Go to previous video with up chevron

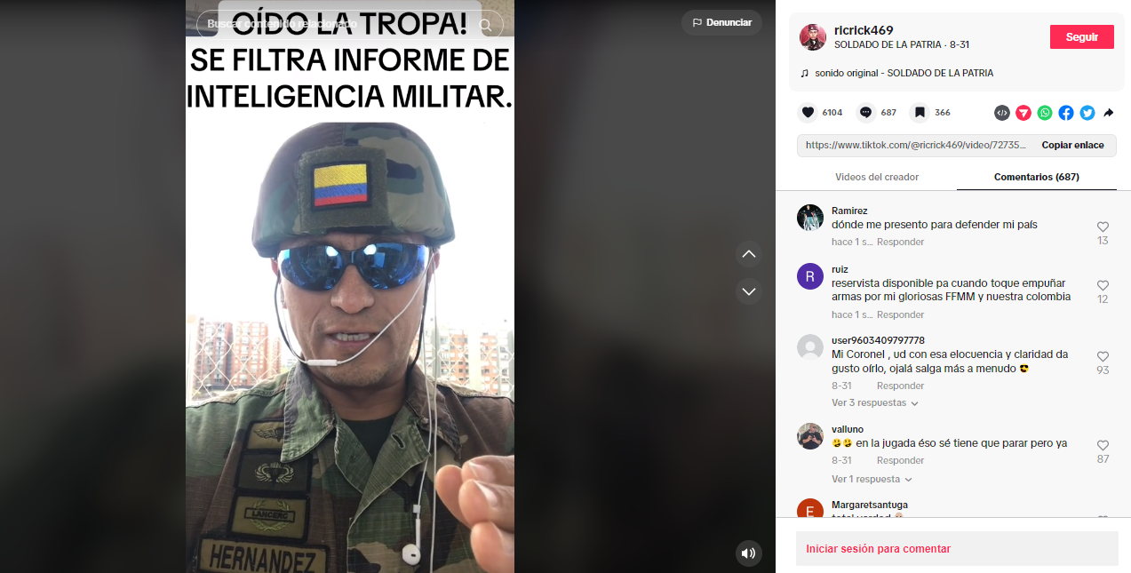749,254
